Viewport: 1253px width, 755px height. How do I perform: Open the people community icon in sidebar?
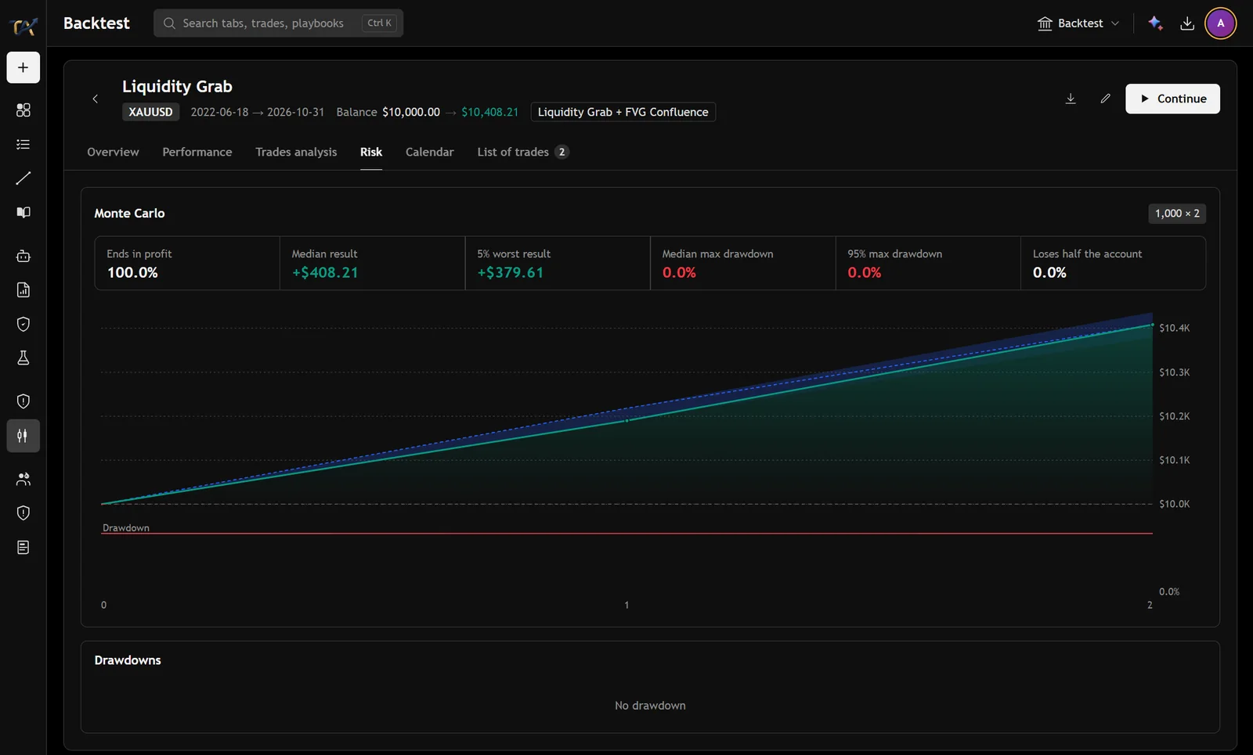23,479
